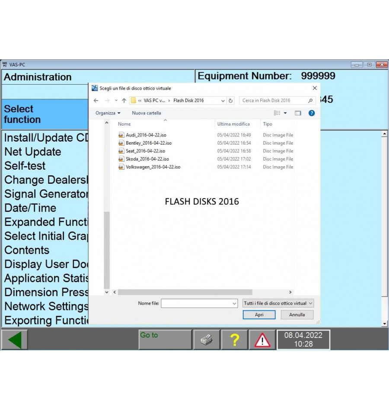Select Date/Time function
This screenshot has width=389, height=410.
coord(30,208)
